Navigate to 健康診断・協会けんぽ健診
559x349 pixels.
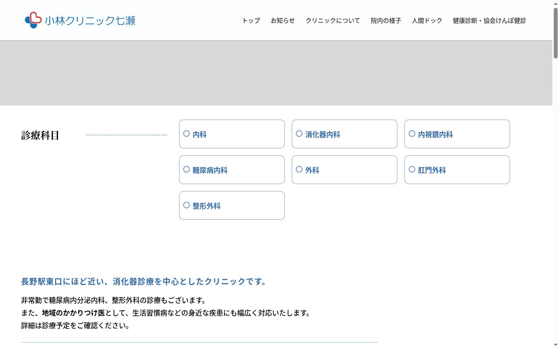point(490,21)
